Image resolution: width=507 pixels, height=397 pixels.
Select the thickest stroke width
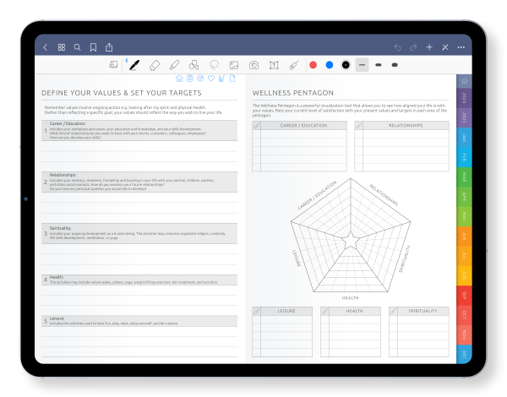tap(395, 65)
